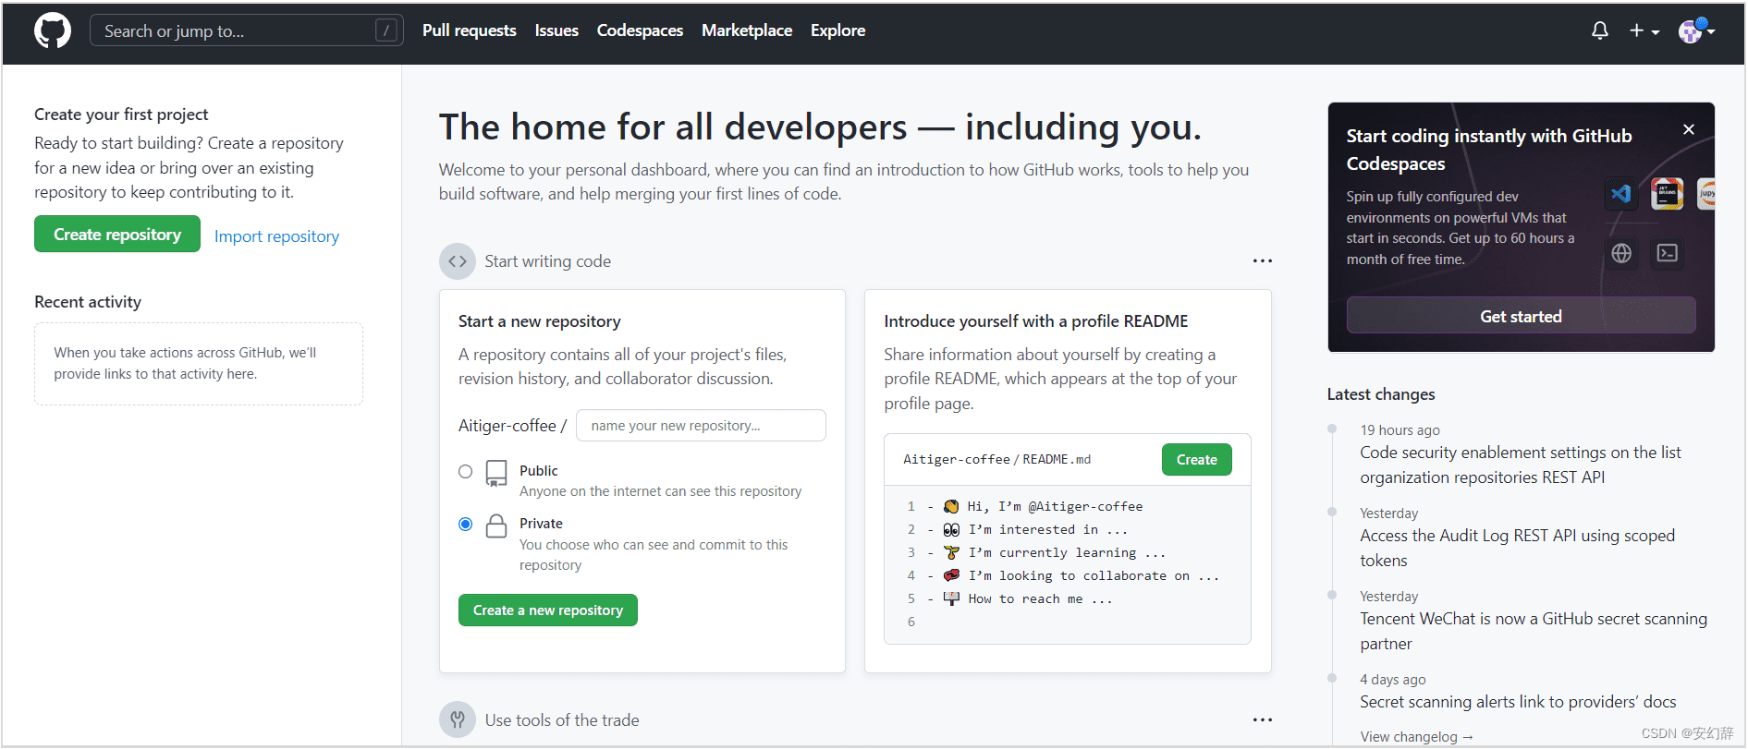The width and height of the screenshot is (1748, 749).
Task: Go to Pull requests
Action: point(470,30)
